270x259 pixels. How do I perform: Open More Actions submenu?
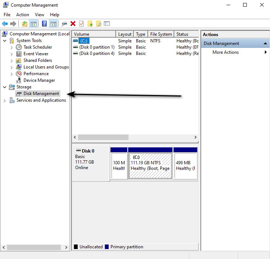click(225, 52)
